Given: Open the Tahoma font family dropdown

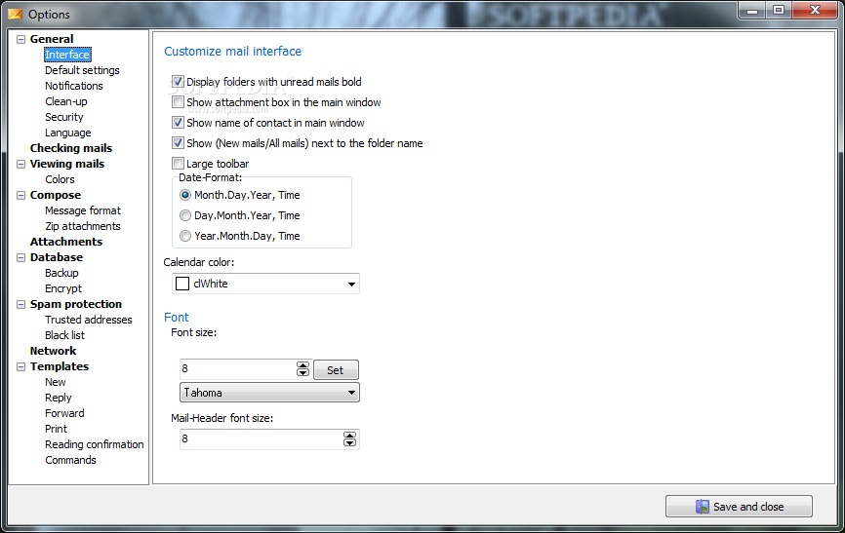Looking at the screenshot, I should click(x=269, y=393).
